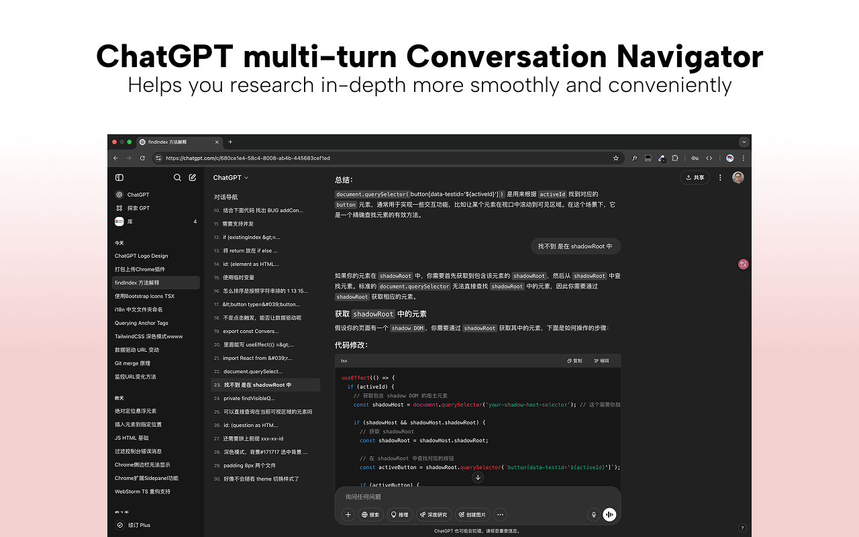Jump to navigator item 19 export const Convers
Screen dimensions: 859x537
266,331
